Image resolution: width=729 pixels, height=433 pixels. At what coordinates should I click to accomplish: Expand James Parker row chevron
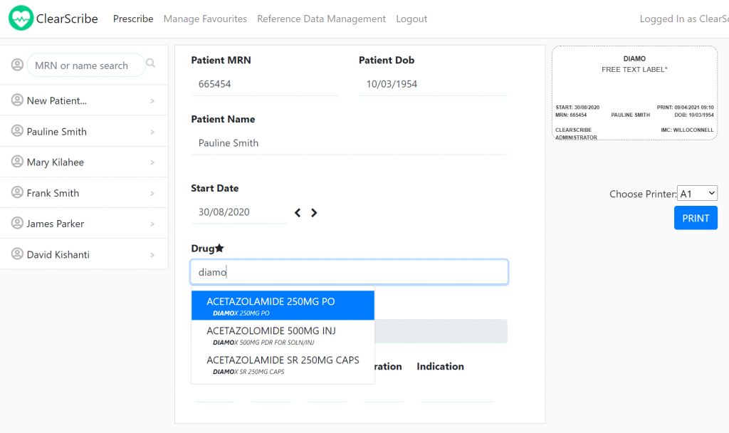tap(152, 224)
